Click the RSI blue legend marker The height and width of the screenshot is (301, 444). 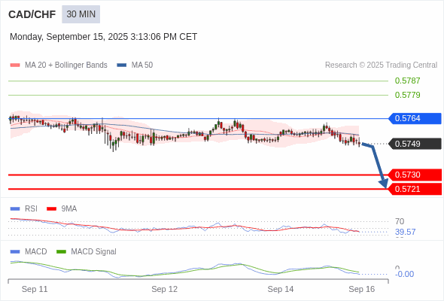(x=15, y=209)
